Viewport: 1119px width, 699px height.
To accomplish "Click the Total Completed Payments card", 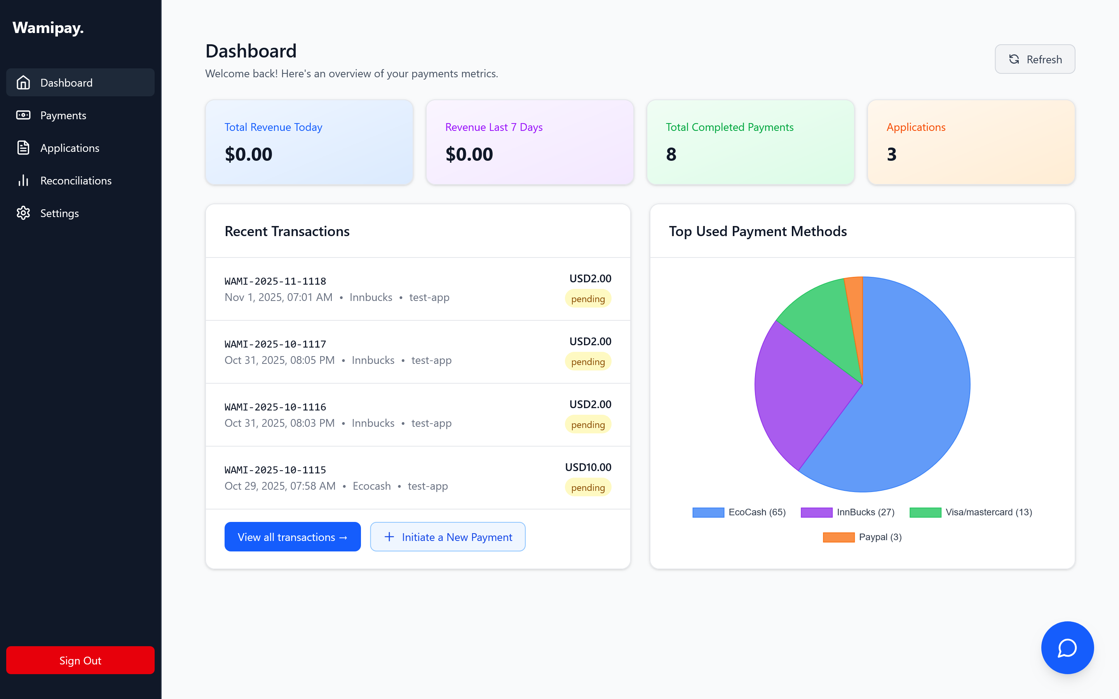I will (750, 142).
